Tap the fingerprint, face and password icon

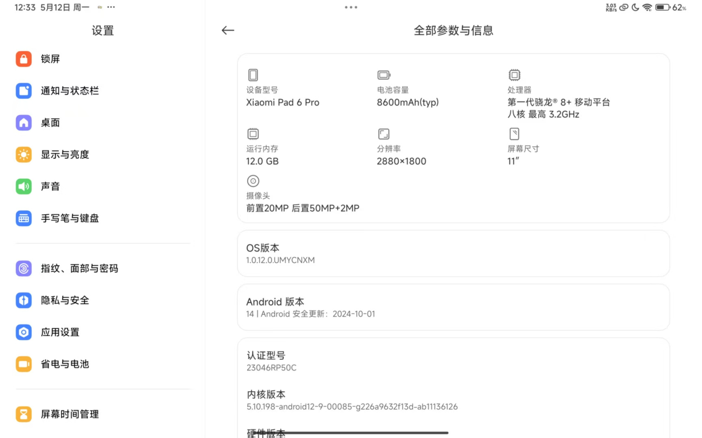coord(24,268)
